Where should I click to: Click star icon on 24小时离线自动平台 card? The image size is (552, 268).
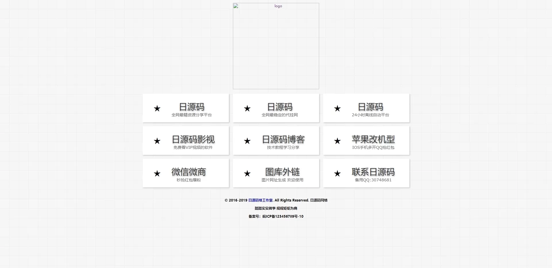pyautogui.click(x=337, y=109)
